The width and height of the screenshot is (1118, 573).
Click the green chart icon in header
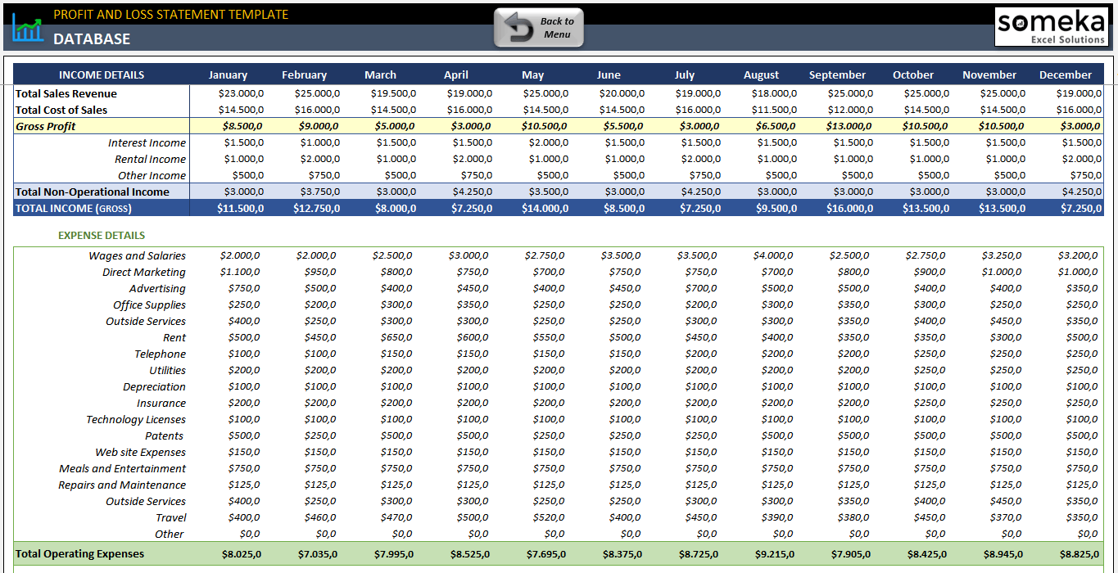point(28,29)
